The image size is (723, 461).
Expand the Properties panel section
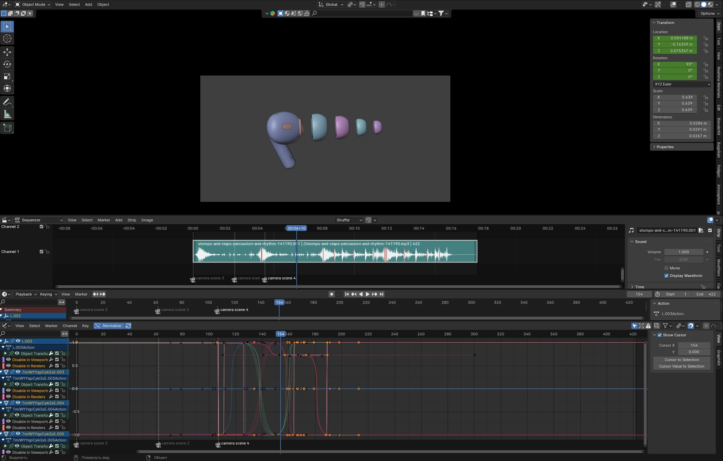[x=665, y=147]
